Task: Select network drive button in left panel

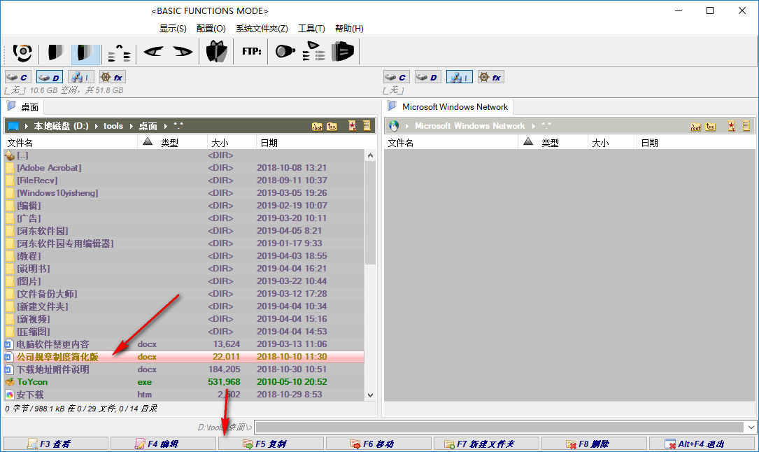Action: pyautogui.click(x=81, y=77)
